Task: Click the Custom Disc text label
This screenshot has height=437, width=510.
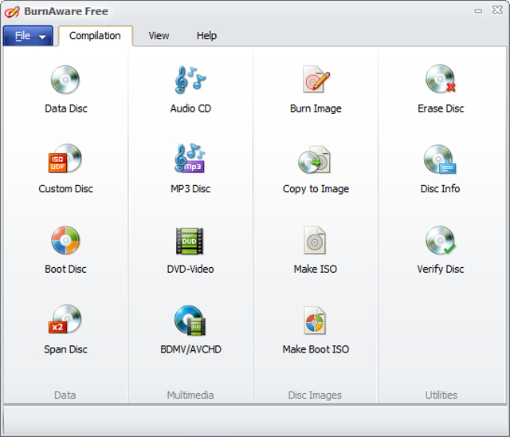Action: [65, 189]
